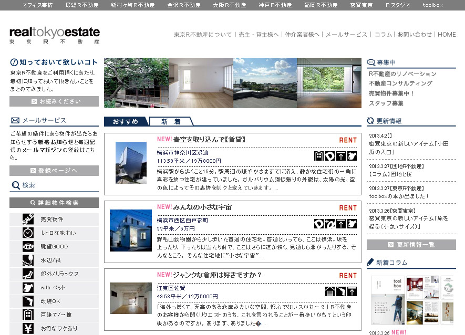Click the 眺望GOOD eye icon
The height and width of the screenshot is (335, 465).
click(x=28, y=246)
